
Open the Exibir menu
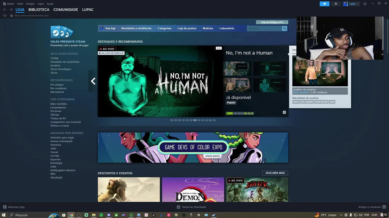click(20, 4)
